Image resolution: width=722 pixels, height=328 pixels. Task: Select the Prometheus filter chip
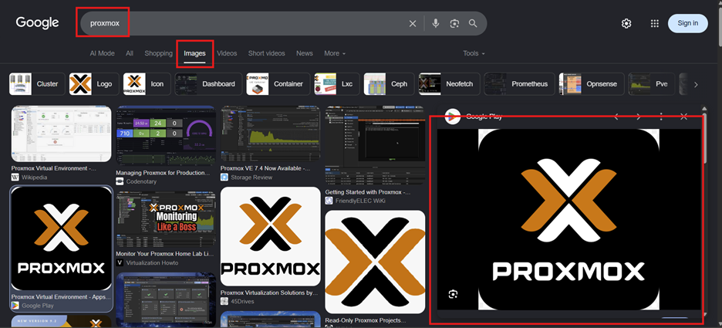click(x=520, y=84)
